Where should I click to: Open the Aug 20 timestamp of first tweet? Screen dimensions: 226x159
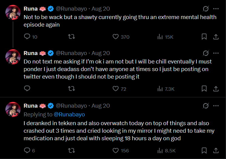tap(101, 9)
